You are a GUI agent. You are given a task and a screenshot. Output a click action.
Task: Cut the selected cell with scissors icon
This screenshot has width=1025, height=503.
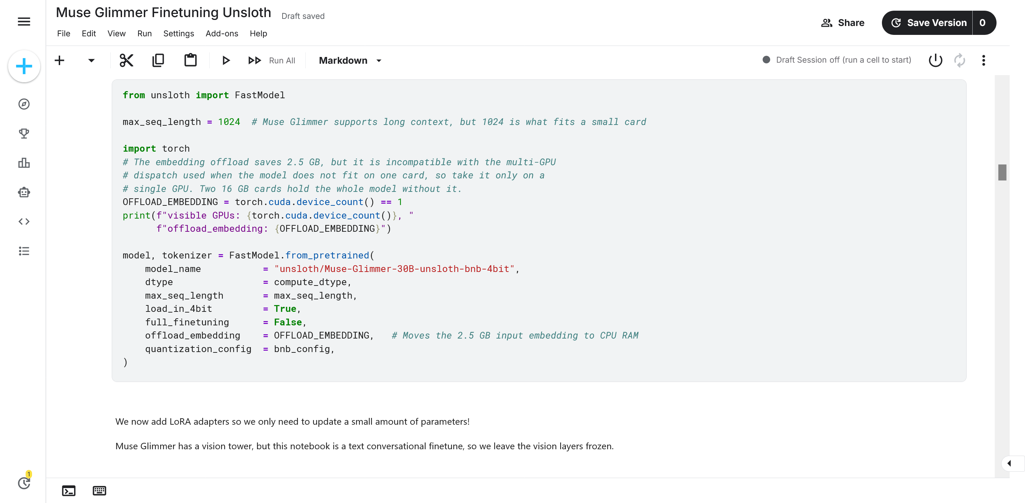point(126,60)
